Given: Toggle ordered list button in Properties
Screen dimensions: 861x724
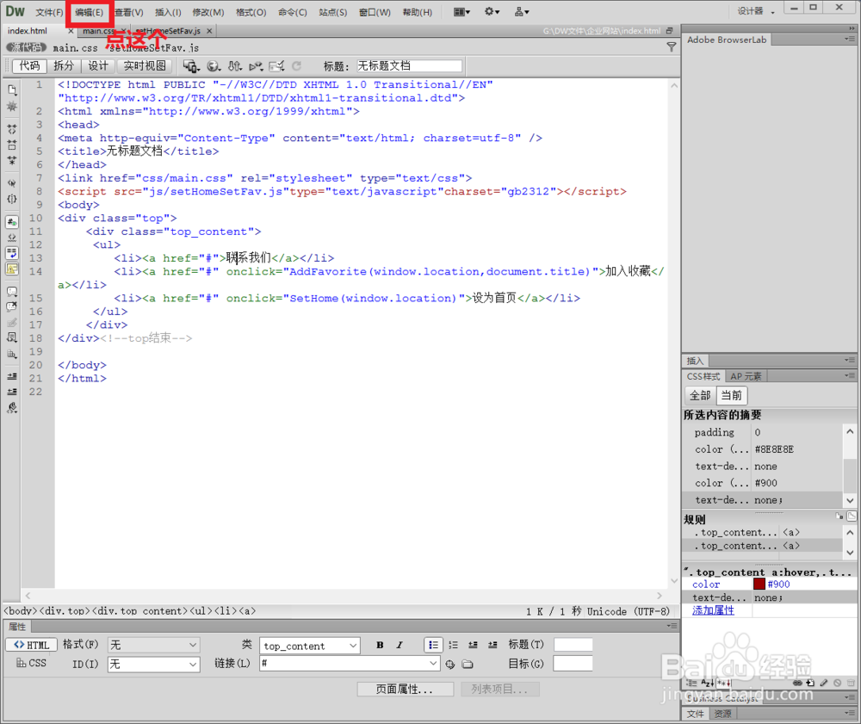Looking at the screenshot, I should coord(453,645).
